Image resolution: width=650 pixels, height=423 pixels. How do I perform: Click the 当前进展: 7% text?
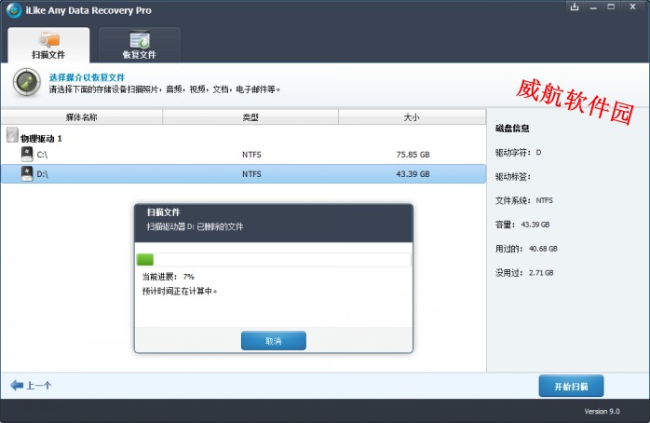(168, 277)
